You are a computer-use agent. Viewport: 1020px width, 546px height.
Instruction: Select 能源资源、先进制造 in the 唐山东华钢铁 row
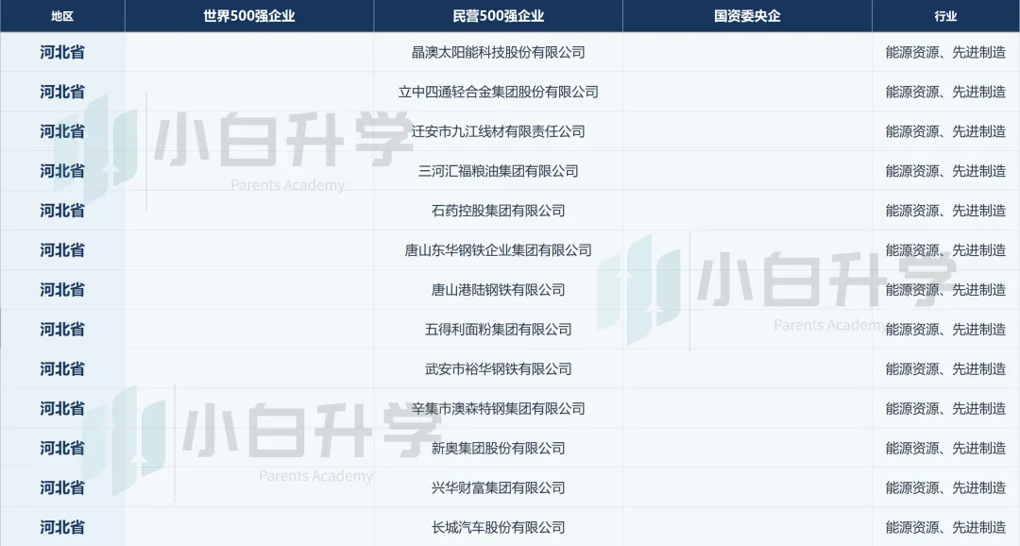point(945,250)
